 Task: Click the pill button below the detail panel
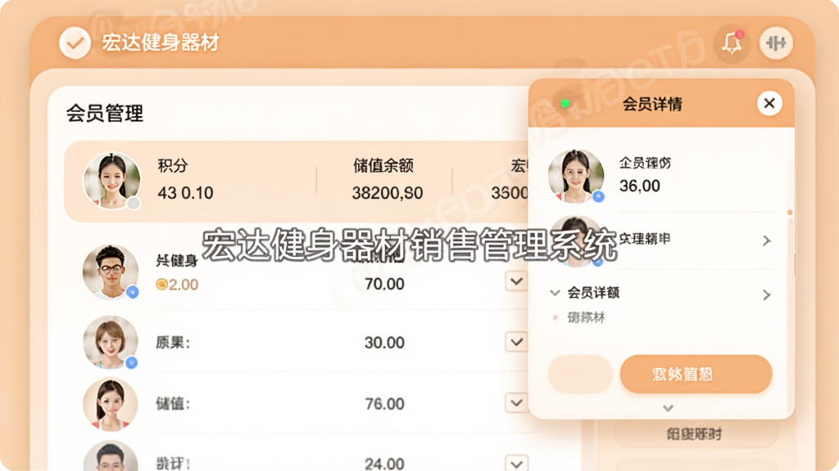[696, 433]
